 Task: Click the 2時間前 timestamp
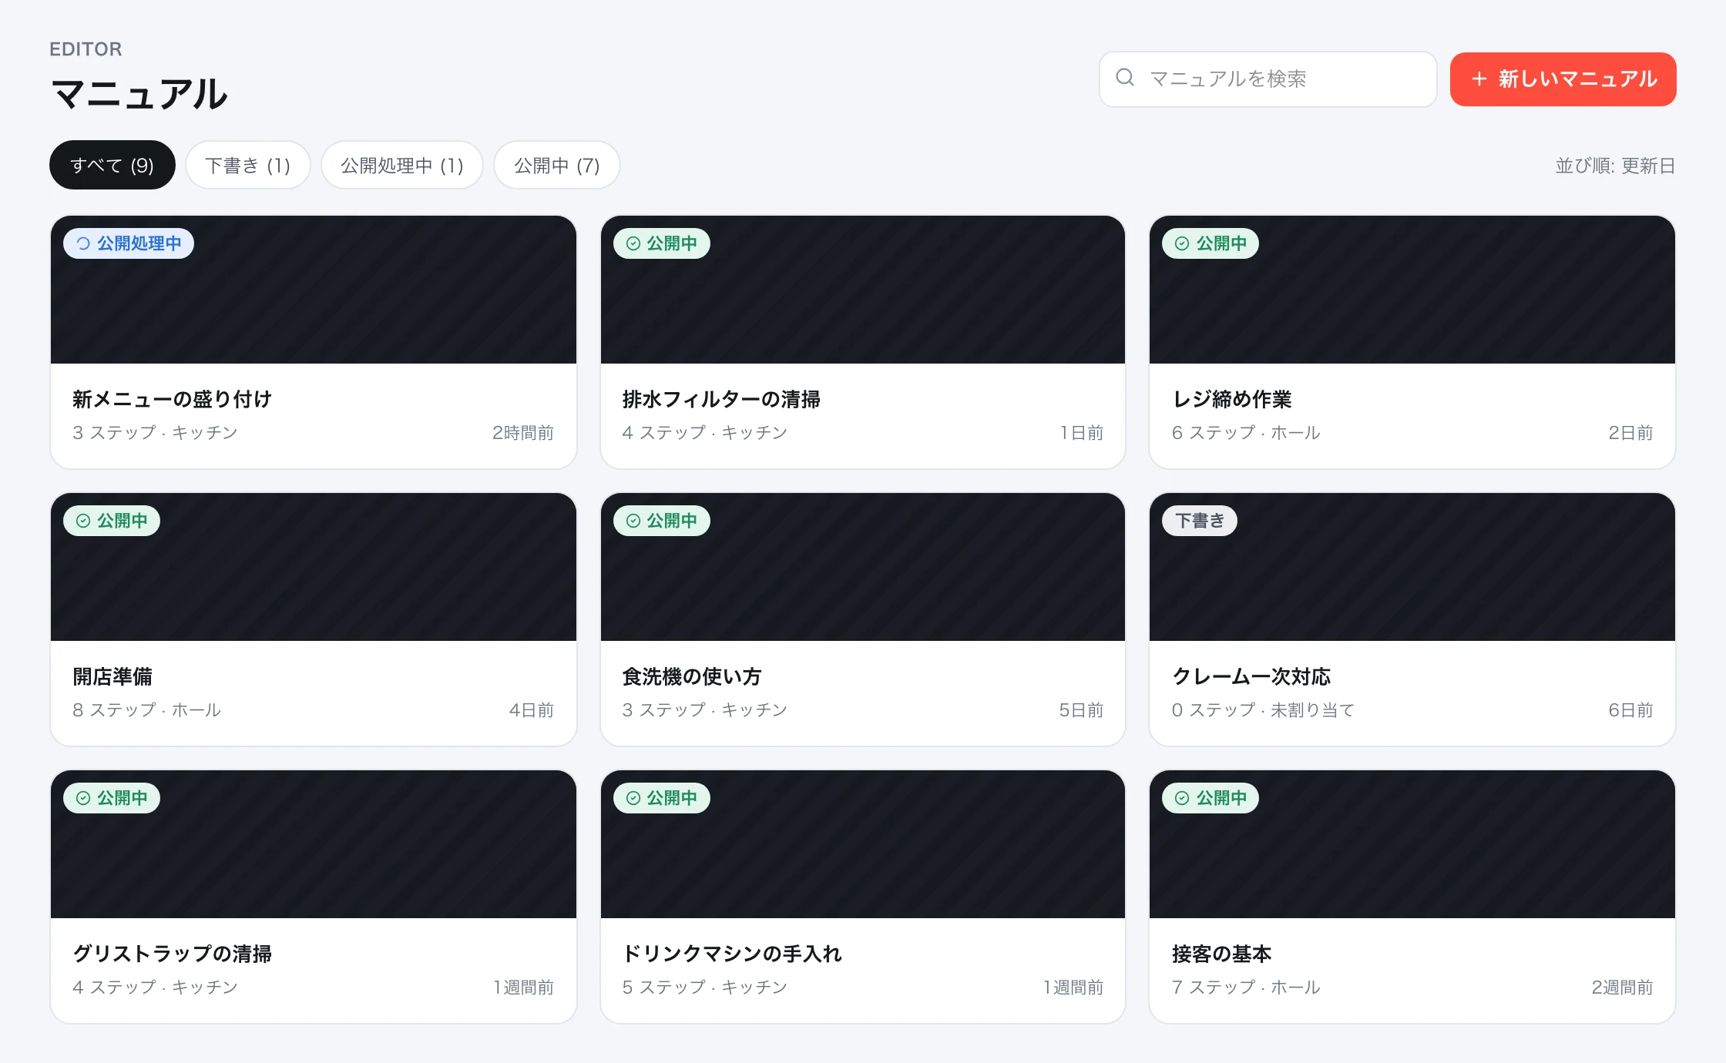tap(523, 433)
